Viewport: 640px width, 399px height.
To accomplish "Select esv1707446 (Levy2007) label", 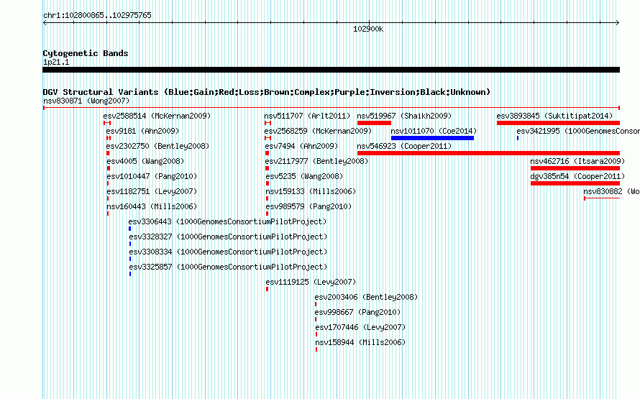I will point(361,327).
